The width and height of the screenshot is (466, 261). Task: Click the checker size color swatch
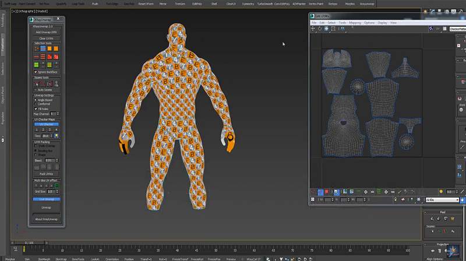point(57,135)
